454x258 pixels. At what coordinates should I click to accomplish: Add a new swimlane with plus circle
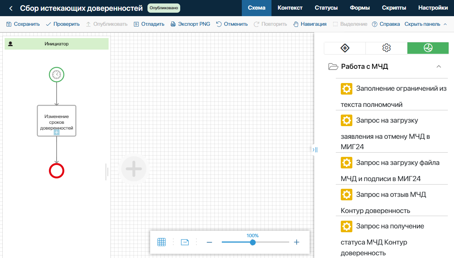click(x=134, y=169)
